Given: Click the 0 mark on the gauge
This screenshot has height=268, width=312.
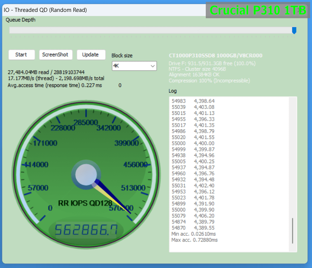Looking at the screenshot, I should pos(50,208).
